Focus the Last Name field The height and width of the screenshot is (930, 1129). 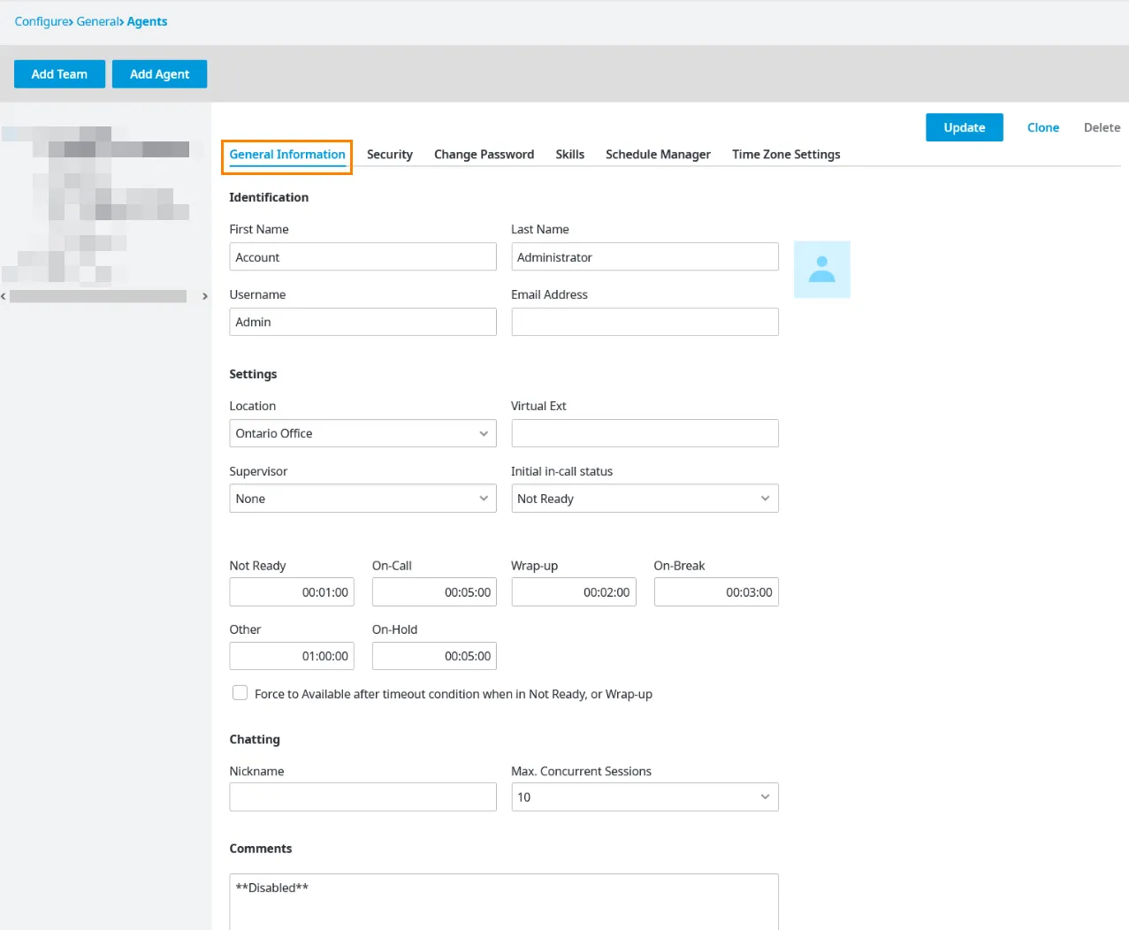click(x=645, y=257)
